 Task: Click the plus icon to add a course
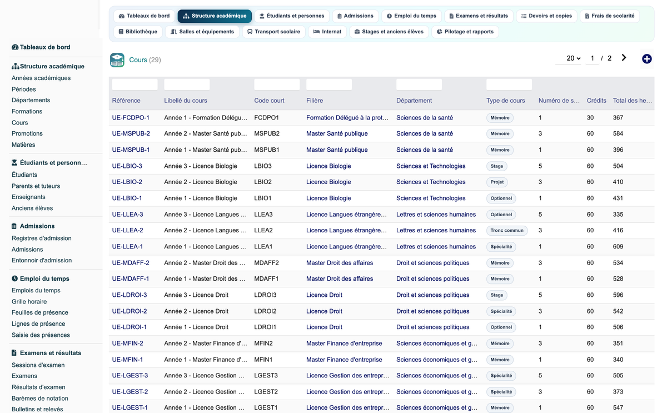click(647, 59)
